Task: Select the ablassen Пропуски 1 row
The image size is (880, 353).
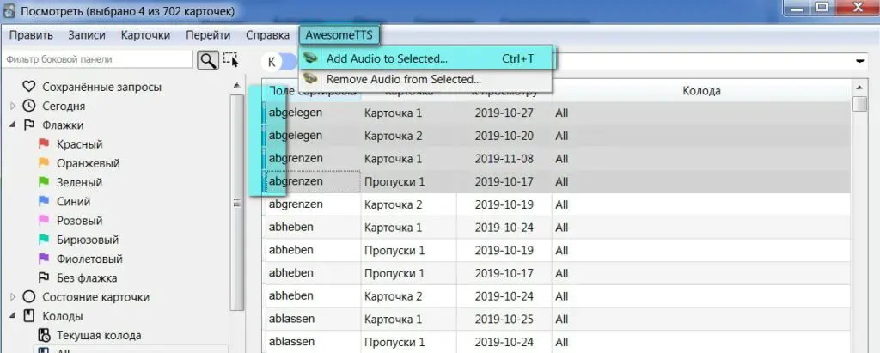Action: 556,342
